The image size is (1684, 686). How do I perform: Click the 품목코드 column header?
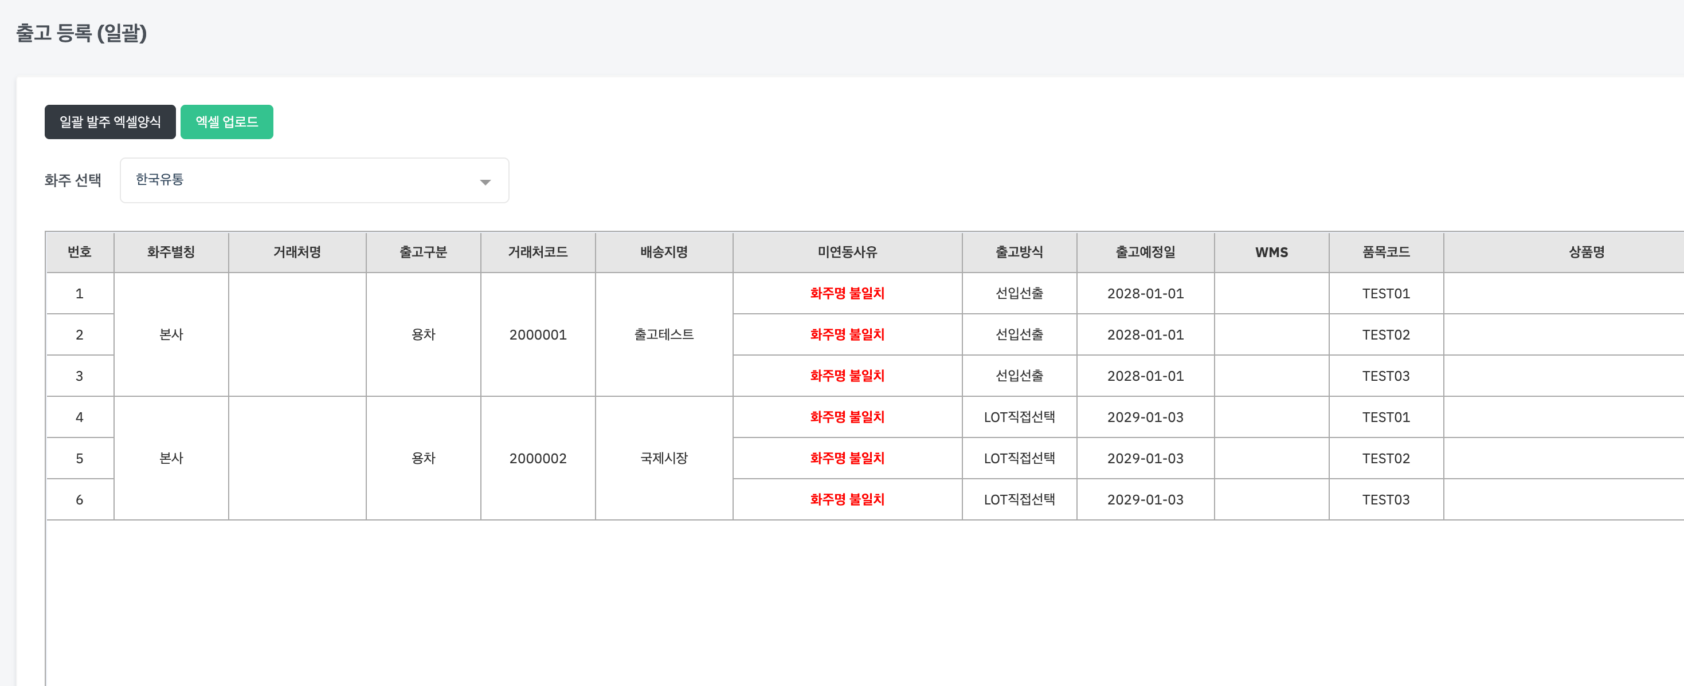(1385, 252)
